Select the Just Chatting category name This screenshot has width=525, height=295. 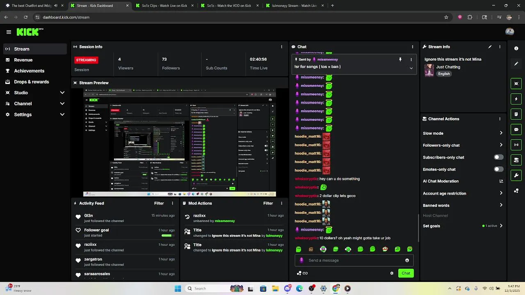tap(448, 67)
